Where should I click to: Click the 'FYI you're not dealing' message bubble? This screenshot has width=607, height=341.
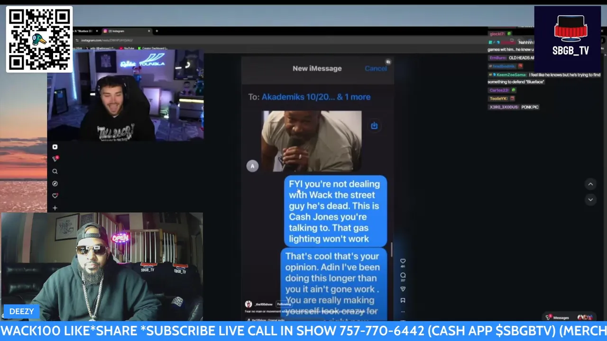click(335, 211)
